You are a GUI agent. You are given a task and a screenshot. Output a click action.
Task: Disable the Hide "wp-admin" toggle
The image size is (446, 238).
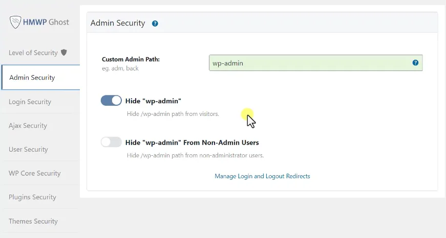click(111, 101)
